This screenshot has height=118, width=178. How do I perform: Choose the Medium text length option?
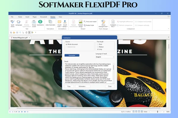click(x=100, y=47)
